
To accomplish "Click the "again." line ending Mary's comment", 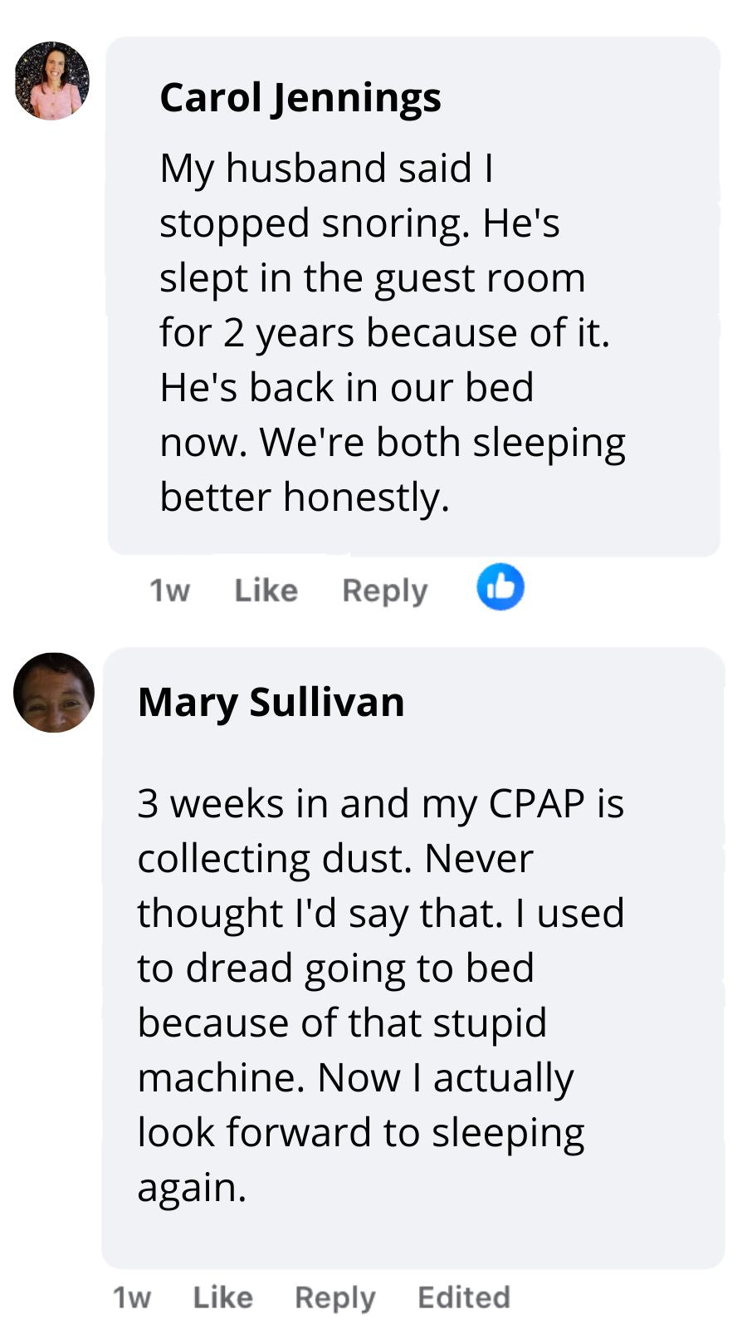I will click(192, 1188).
